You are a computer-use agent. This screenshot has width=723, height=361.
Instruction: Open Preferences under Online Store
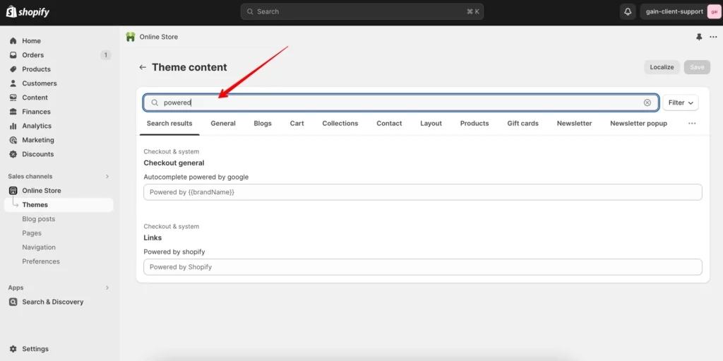pyautogui.click(x=41, y=261)
